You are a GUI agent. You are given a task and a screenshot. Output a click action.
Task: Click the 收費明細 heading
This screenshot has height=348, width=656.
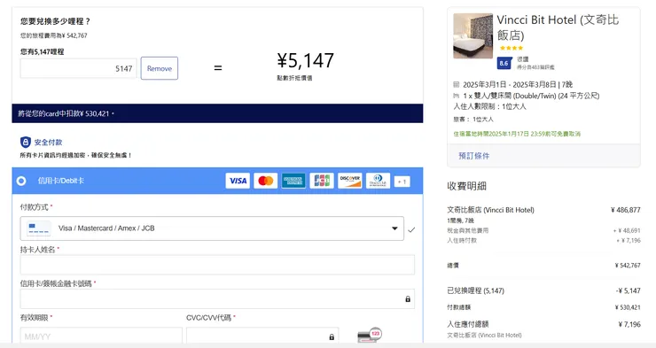(x=466, y=186)
